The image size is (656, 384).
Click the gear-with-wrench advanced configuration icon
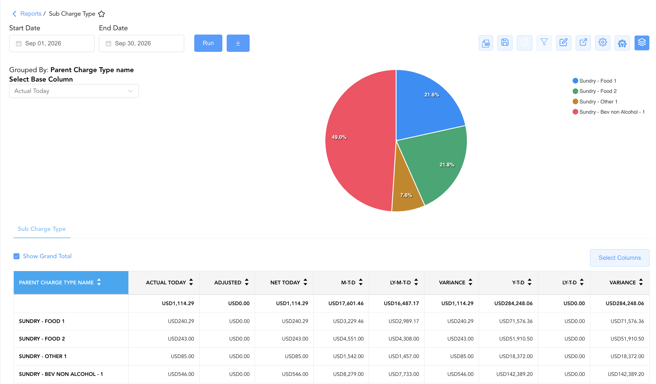622,43
